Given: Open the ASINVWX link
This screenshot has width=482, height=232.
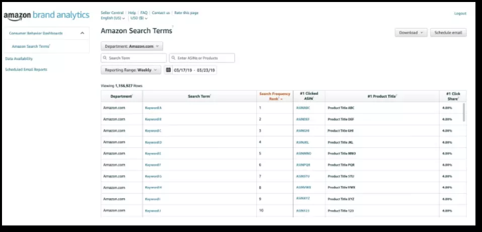Looking at the screenshot, I should [x=303, y=187].
